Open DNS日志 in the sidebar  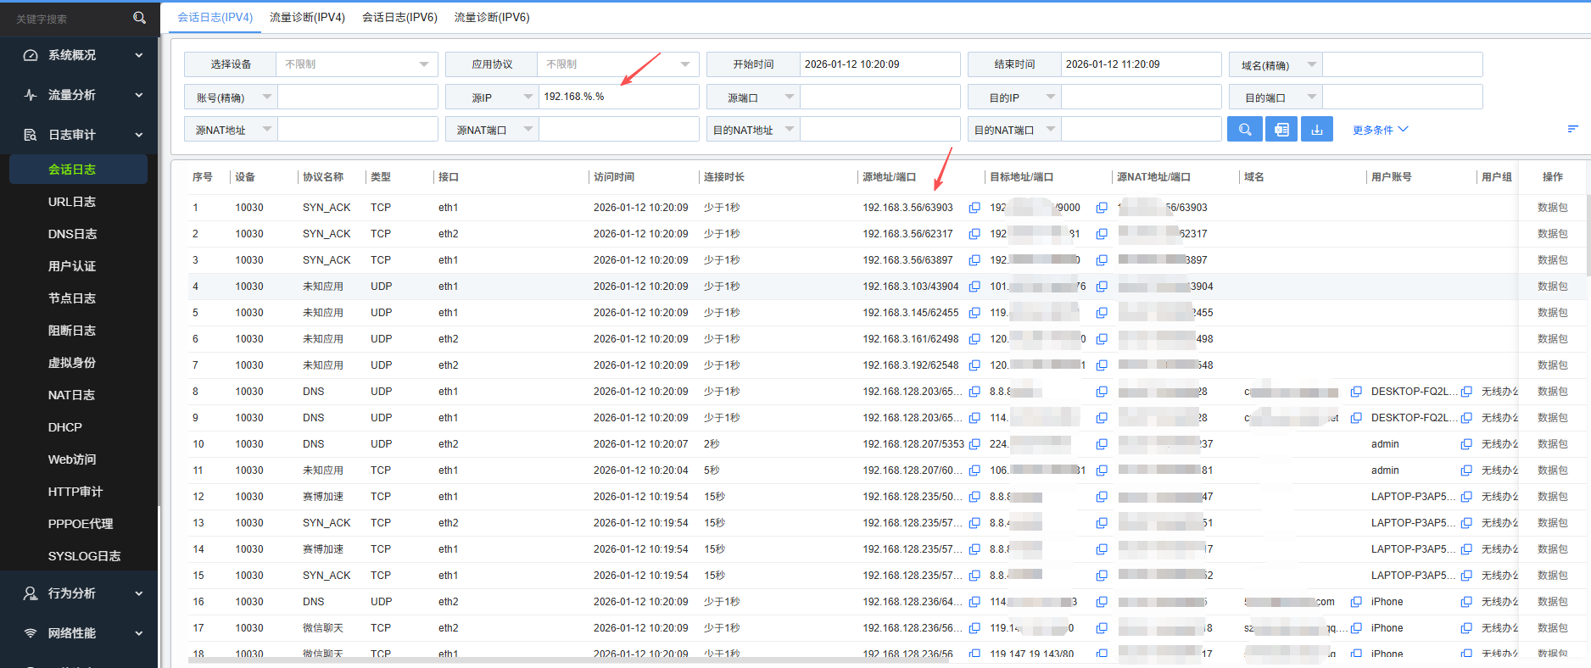pyautogui.click(x=72, y=234)
